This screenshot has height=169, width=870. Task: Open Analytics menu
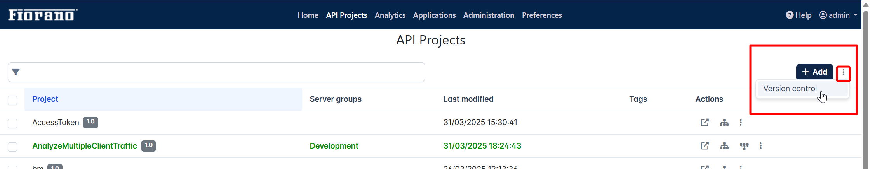click(x=390, y=15)
